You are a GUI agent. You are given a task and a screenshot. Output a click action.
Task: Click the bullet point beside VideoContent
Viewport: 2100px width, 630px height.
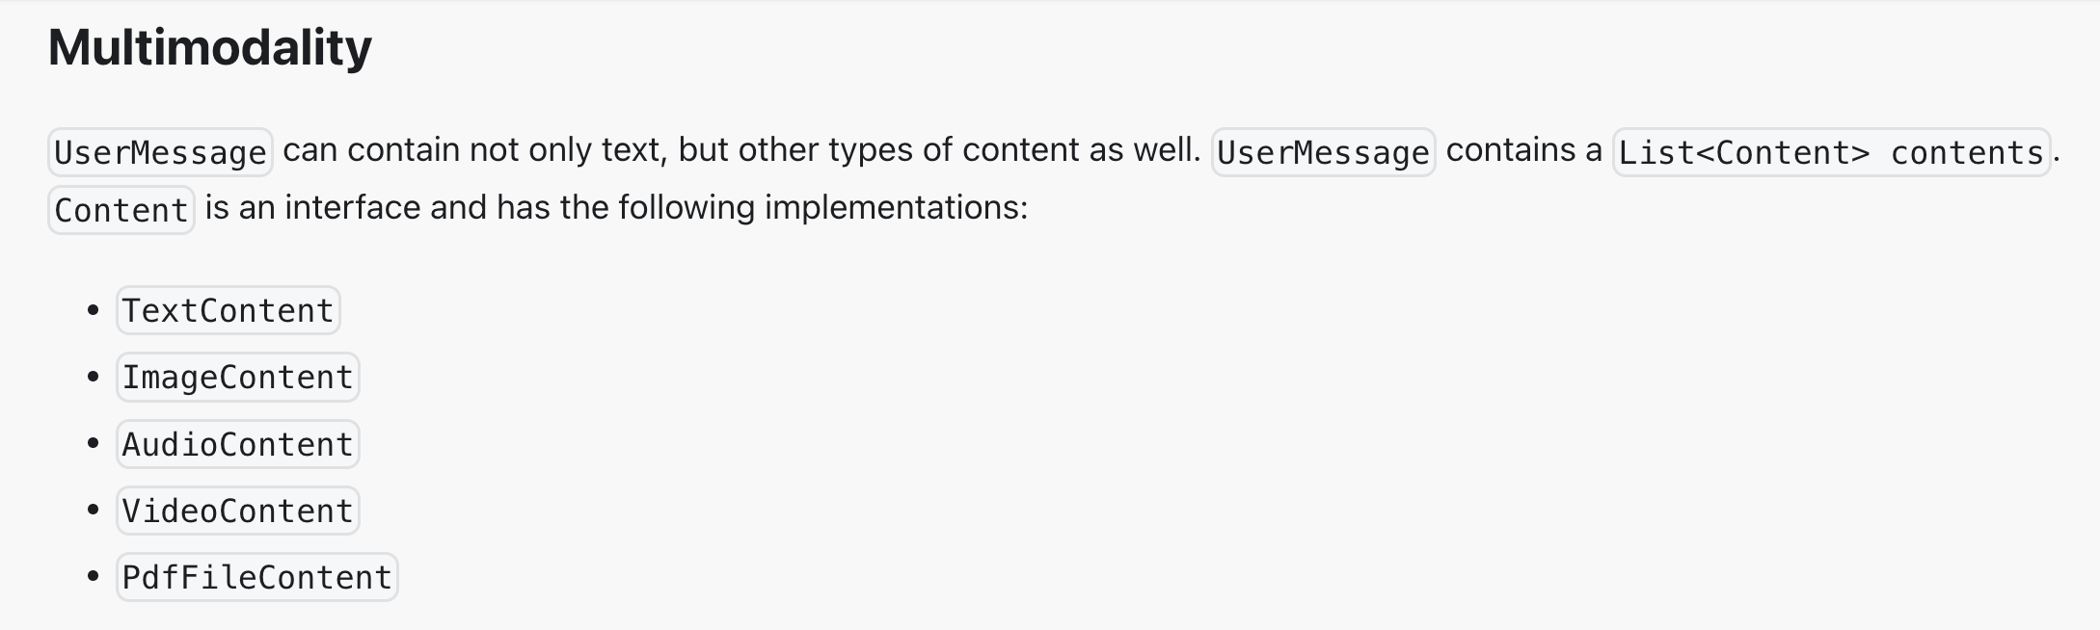[x=94, y=511]
